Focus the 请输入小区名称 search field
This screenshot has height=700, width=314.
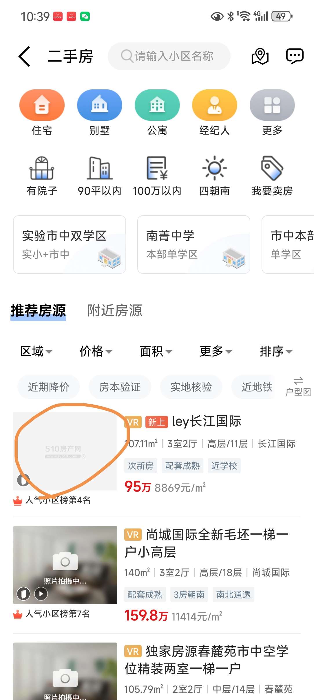169,56
